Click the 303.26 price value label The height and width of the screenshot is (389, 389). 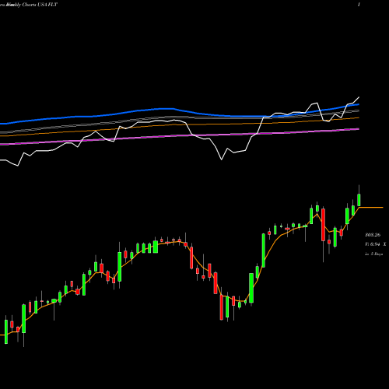pos(373,235)
